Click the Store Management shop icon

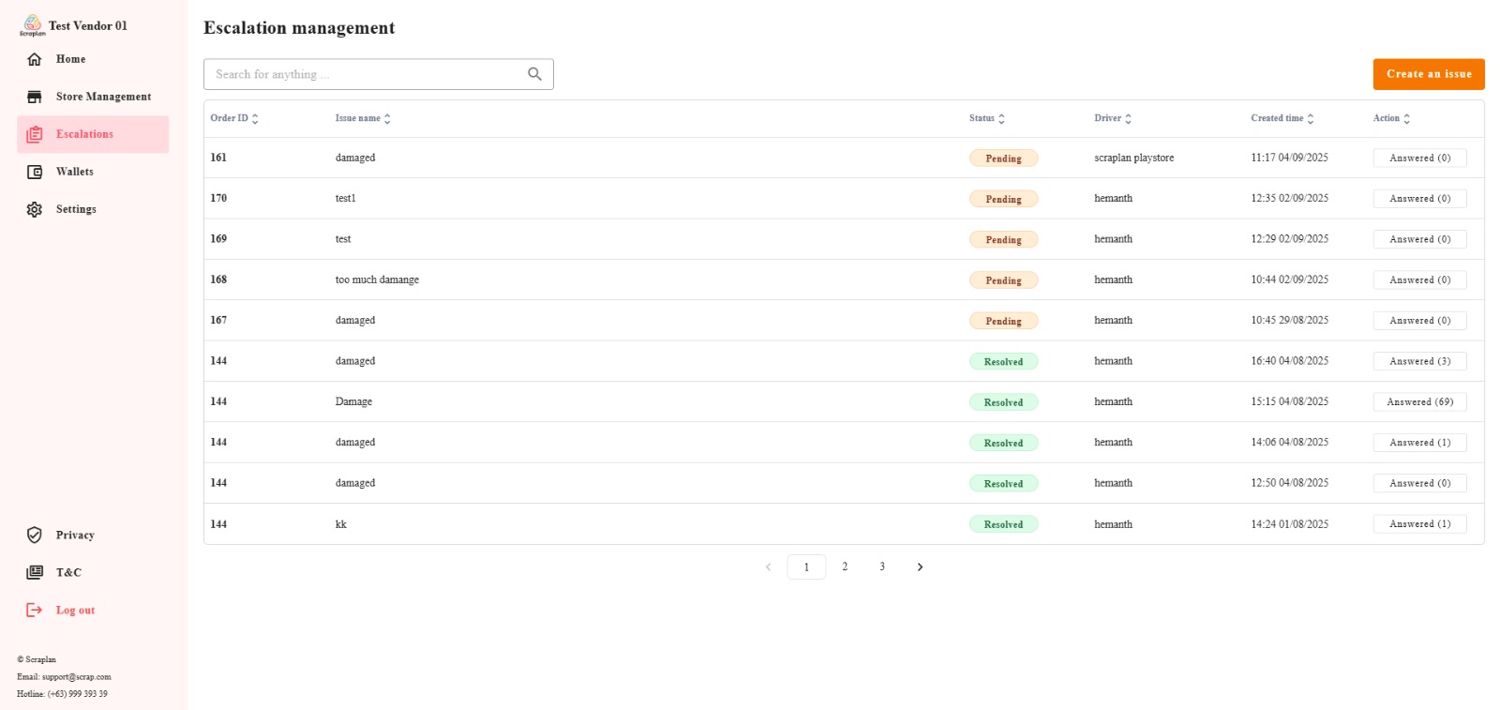tap(35, 97)
